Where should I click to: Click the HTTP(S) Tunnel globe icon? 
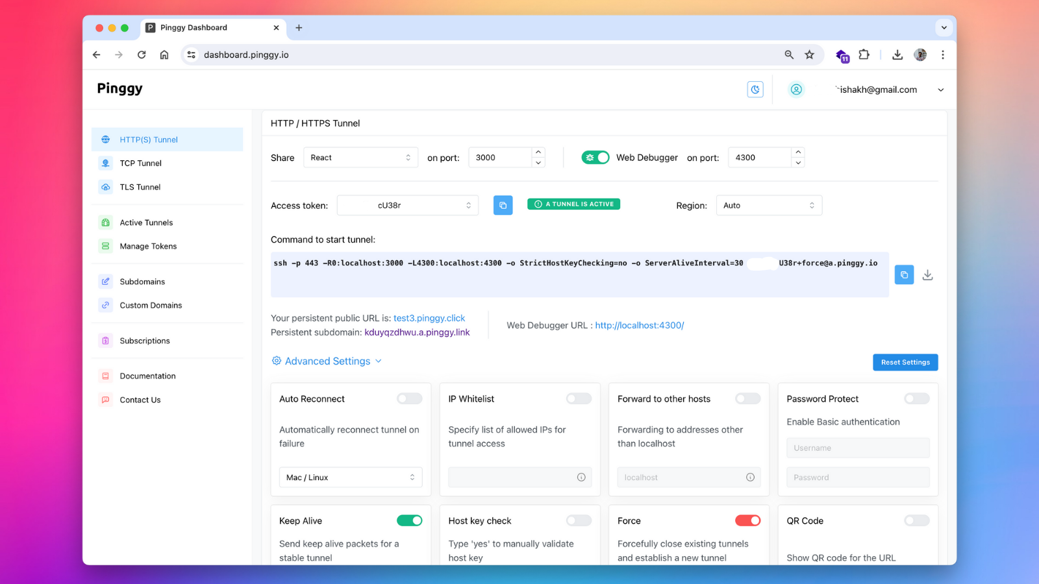(105, 140)
